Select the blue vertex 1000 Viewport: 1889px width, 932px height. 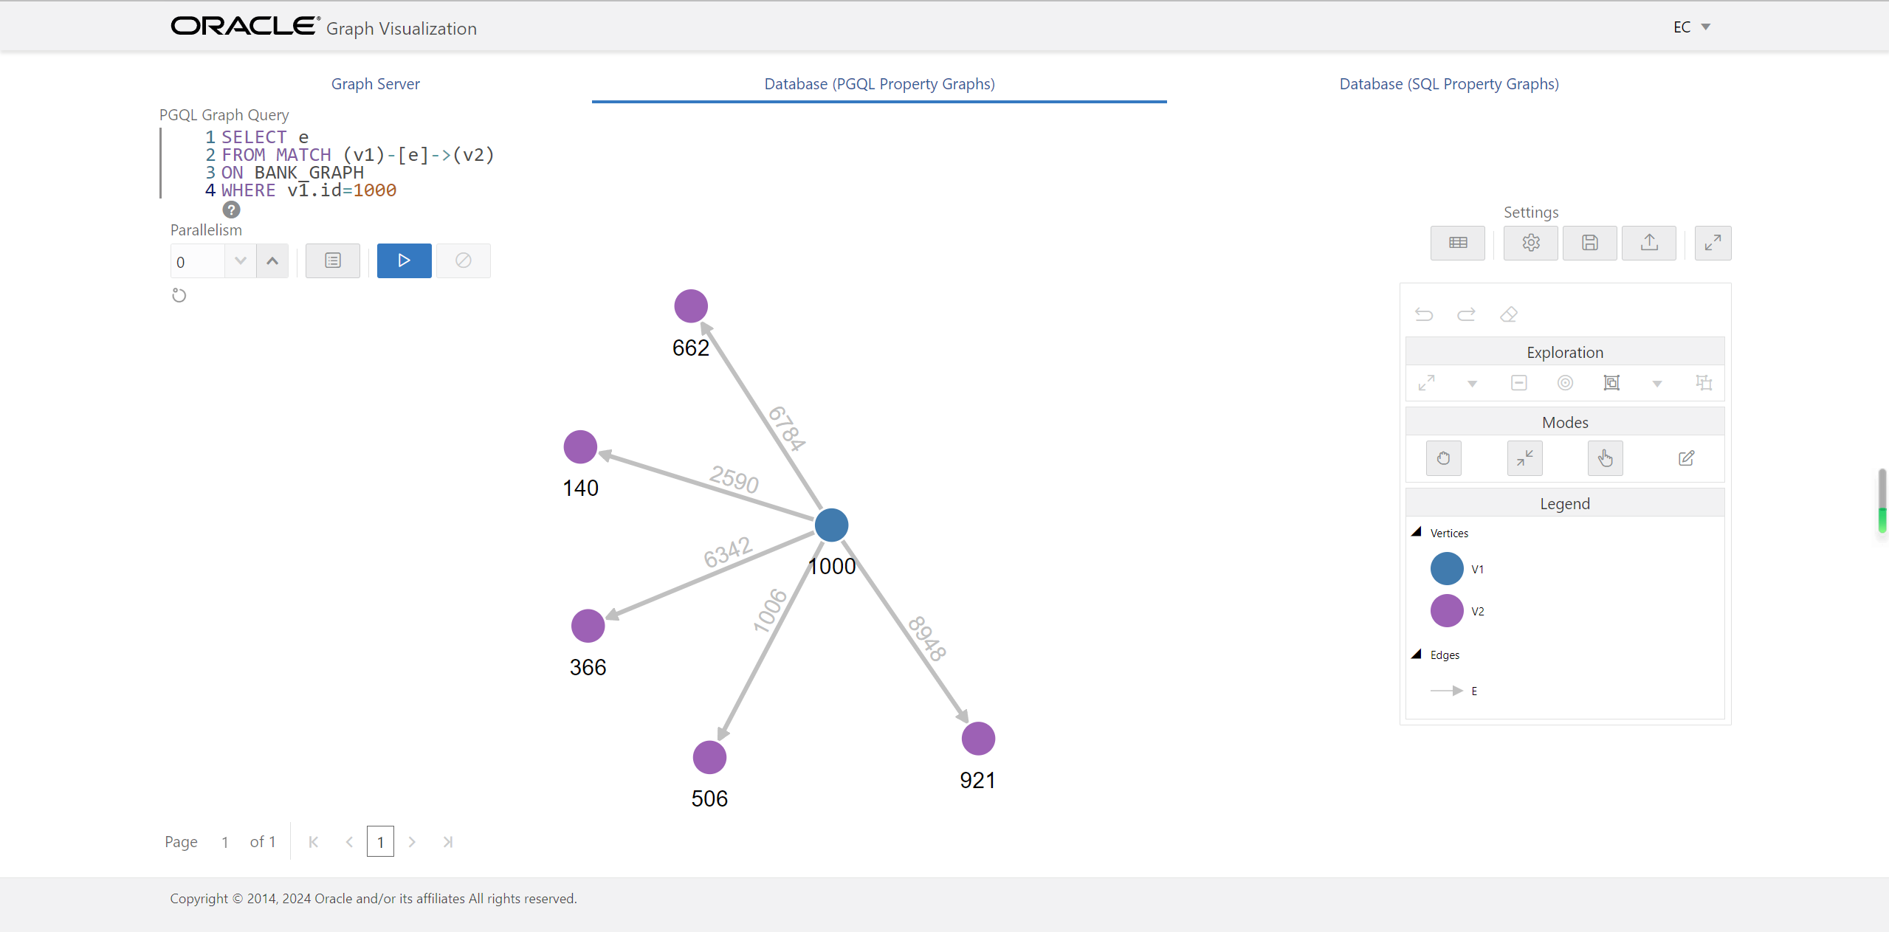(831, 525)
